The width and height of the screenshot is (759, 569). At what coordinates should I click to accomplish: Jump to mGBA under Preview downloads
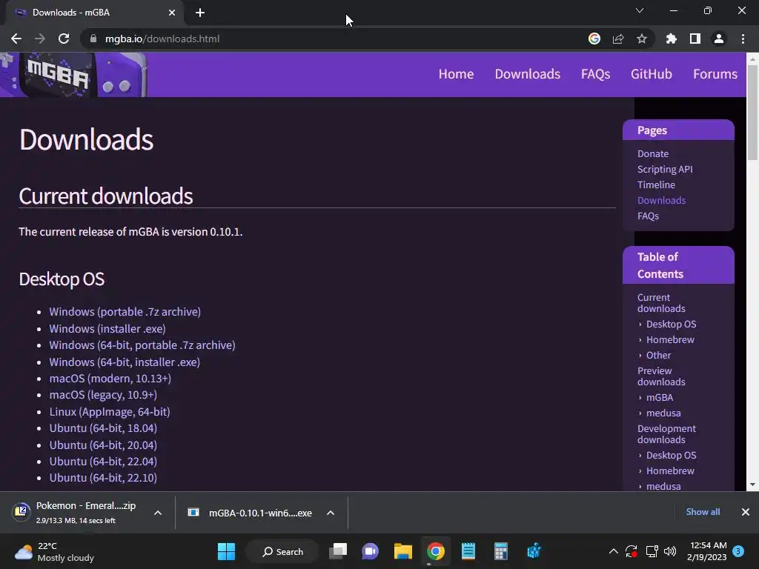tap(660, 397)
